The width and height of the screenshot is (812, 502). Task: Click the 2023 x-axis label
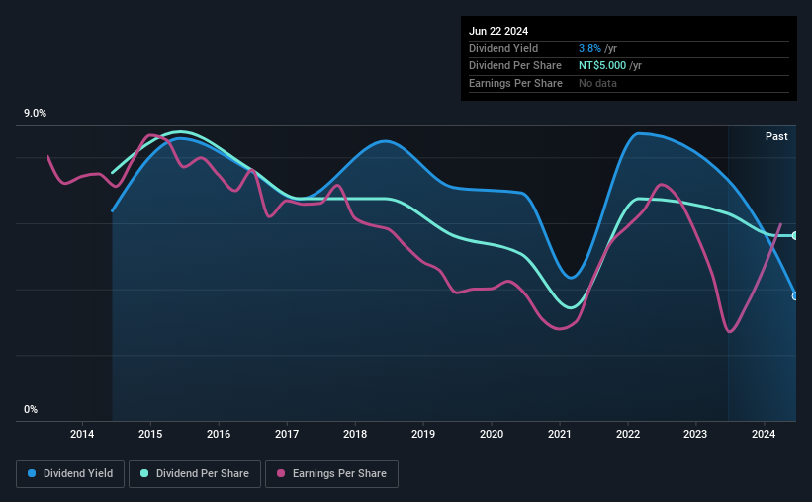pyautogui.click(x=695, y=434)
